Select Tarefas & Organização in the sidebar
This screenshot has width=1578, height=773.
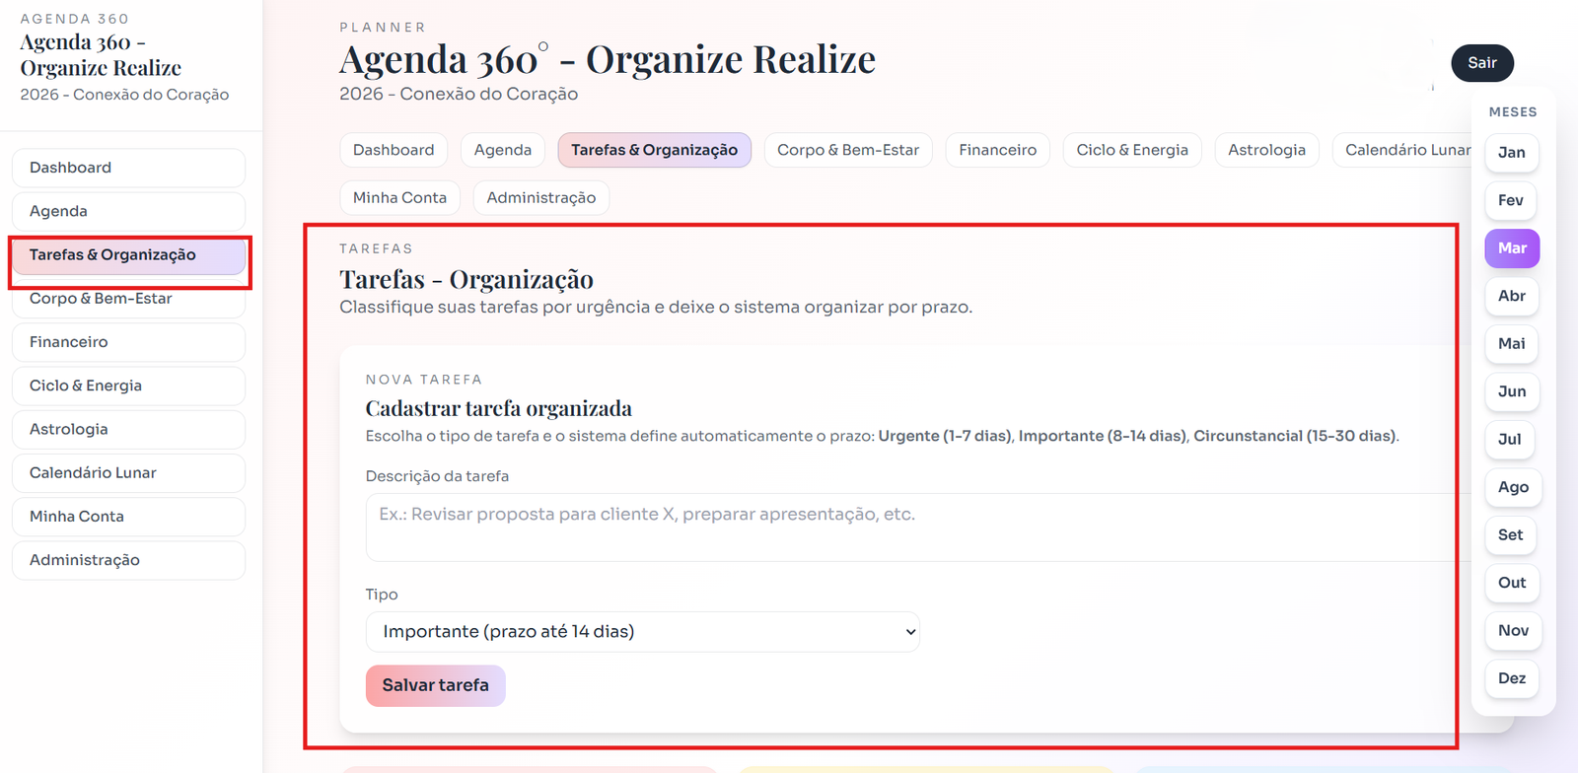point(128,254)
